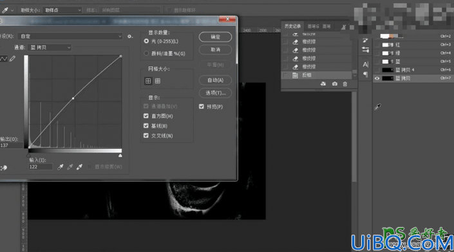The height and width of the screenshot is (252, 454).
Task: Click the middle curve control point
Action: coord(73,98)
